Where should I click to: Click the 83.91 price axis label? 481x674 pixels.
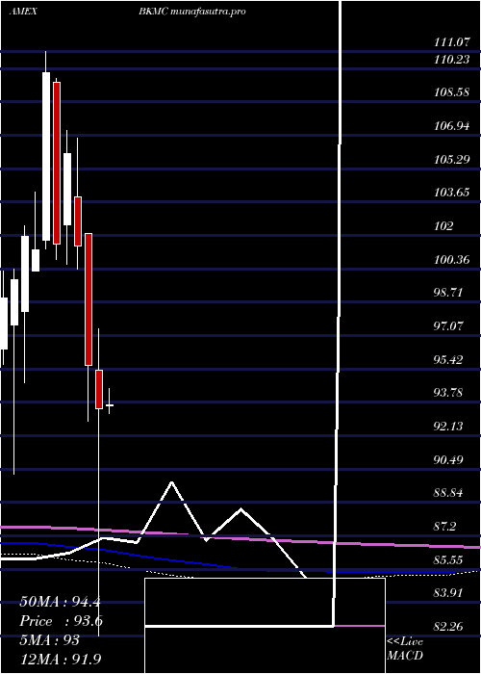(x=449, y=593)
